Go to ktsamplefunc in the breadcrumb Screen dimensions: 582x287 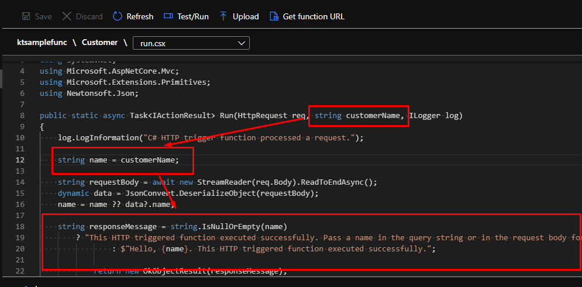pos(44,43)
